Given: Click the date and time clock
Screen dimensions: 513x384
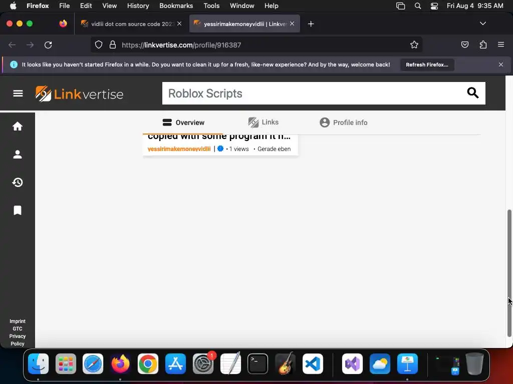Looking at the screenshot, I should pyautogui.click(x=475, y=6).
